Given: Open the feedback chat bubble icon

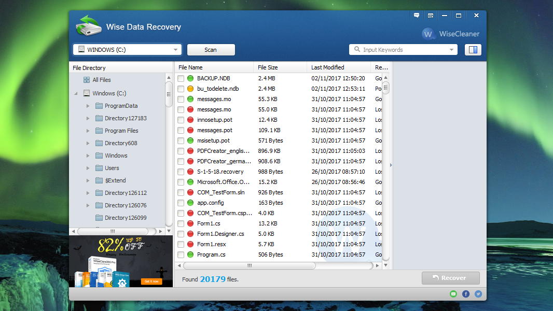Looking at the screenshot, I should coord(417,15).
